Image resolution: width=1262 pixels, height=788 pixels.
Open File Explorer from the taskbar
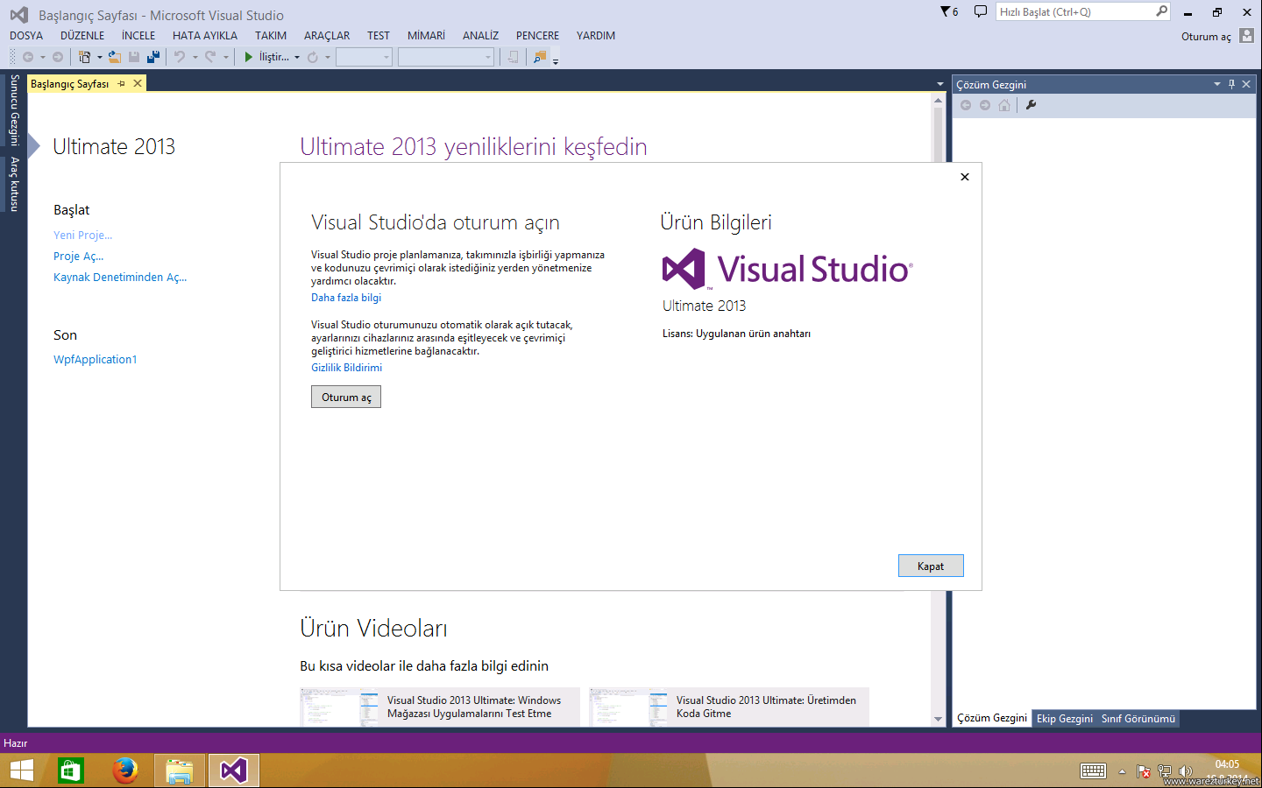coord(180,770)
